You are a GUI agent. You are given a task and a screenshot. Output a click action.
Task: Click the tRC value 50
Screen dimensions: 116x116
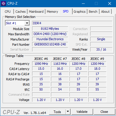click(41, 89)
